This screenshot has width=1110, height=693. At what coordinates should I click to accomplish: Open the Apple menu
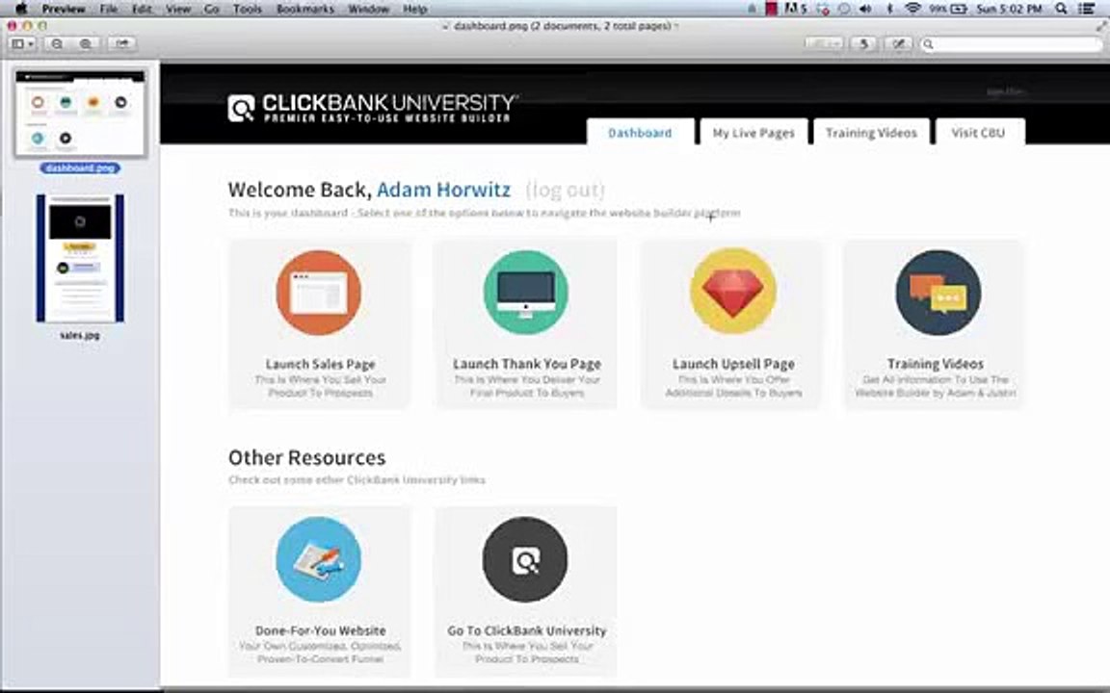tap(21, 9)
